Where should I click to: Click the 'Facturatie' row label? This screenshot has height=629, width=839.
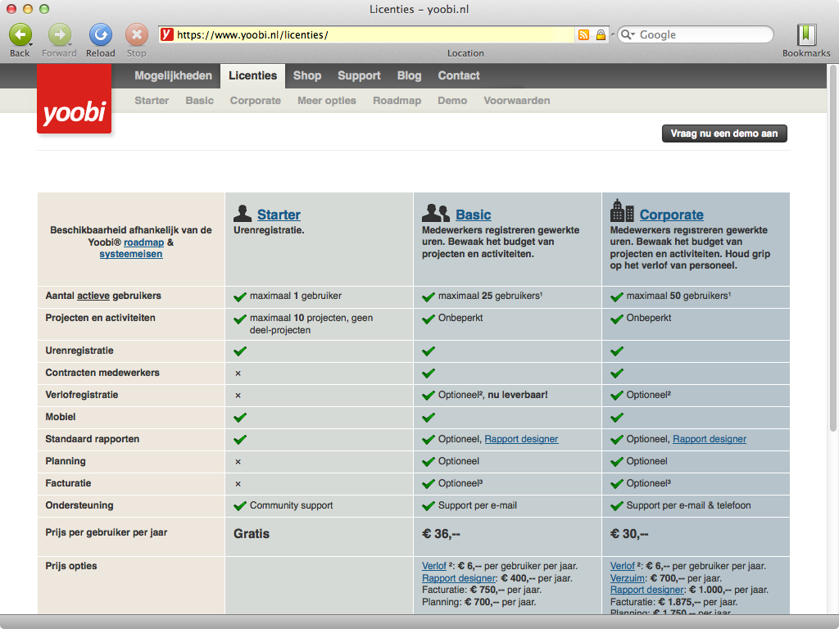pos(68,483)
